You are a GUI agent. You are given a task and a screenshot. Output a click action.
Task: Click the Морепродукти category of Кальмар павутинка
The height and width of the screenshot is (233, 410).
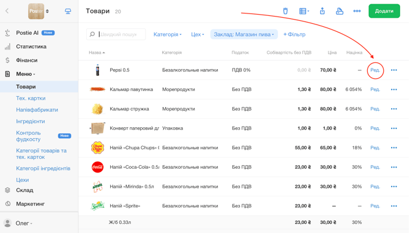pyautogui.click(x=179, y=89)
